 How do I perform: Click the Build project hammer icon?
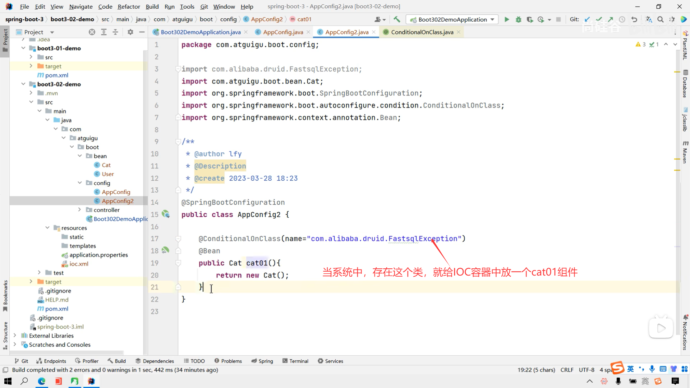(x=397, y=19)
